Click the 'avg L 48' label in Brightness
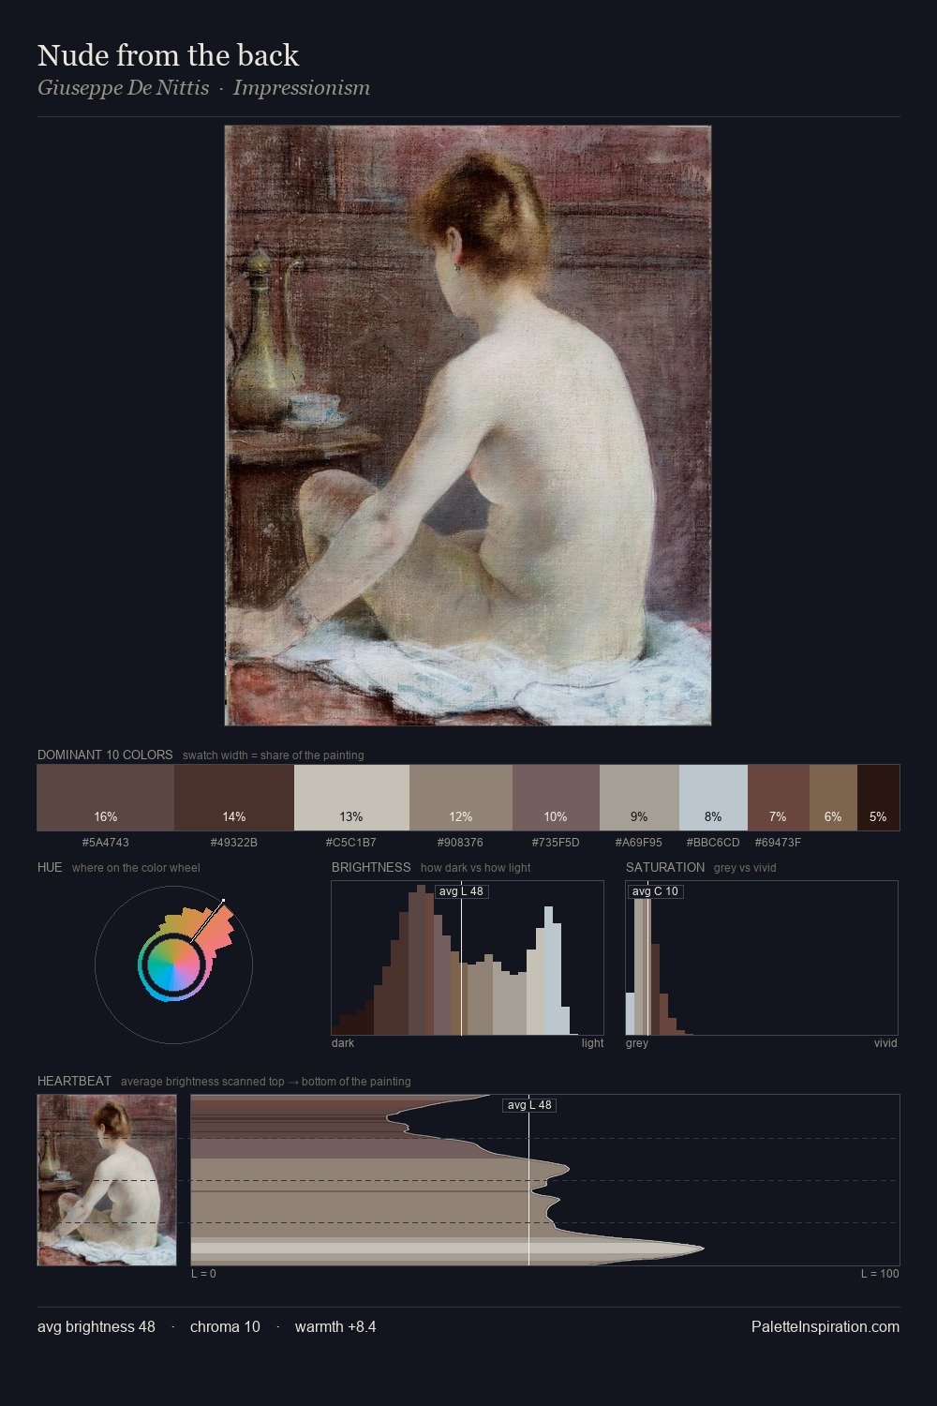The height and width of the screenshot is (1406, 937). [x=461, y=891]
